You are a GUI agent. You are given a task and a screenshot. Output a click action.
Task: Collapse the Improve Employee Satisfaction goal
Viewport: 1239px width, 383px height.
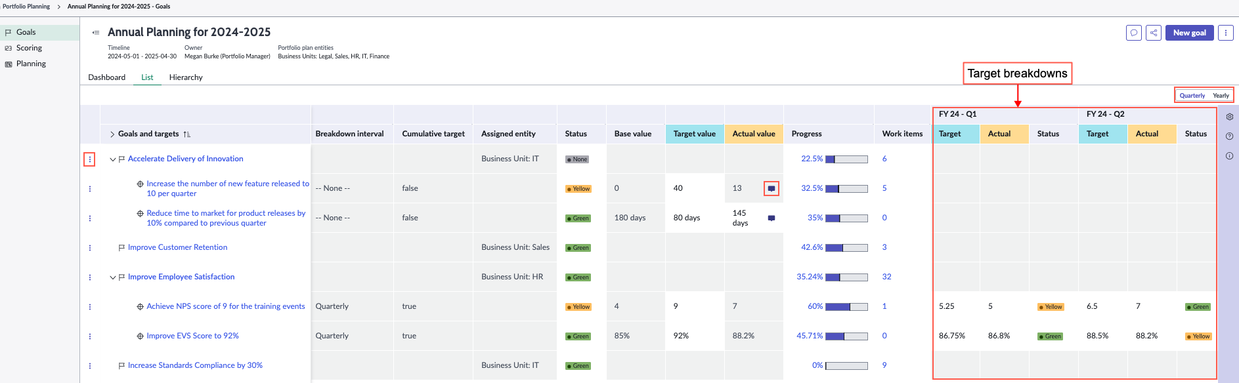coord(113,277)
